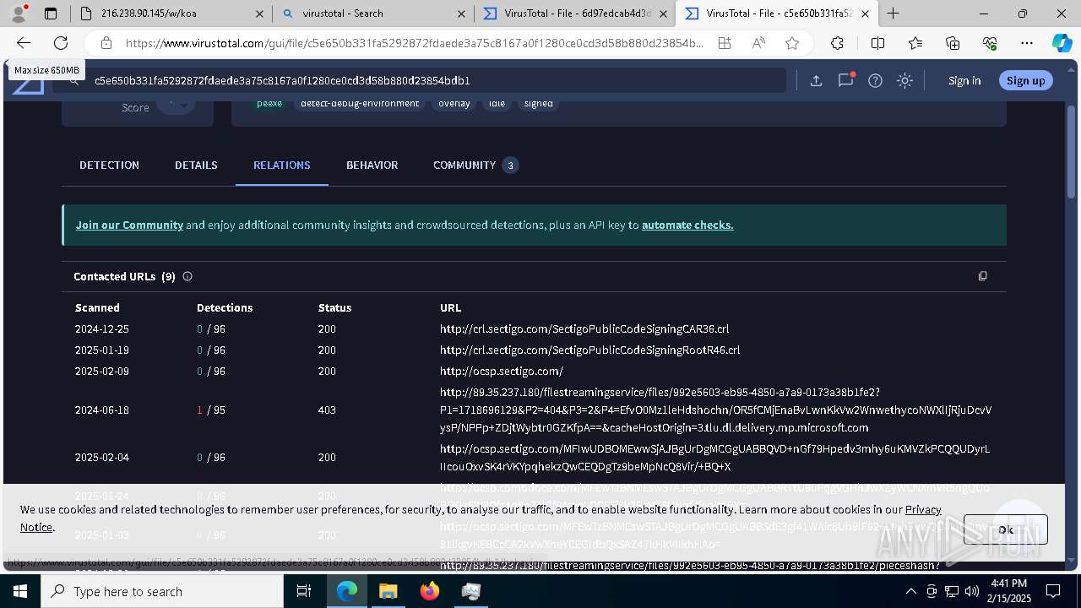
Task: Reload the current page
Action: [61, 43]
